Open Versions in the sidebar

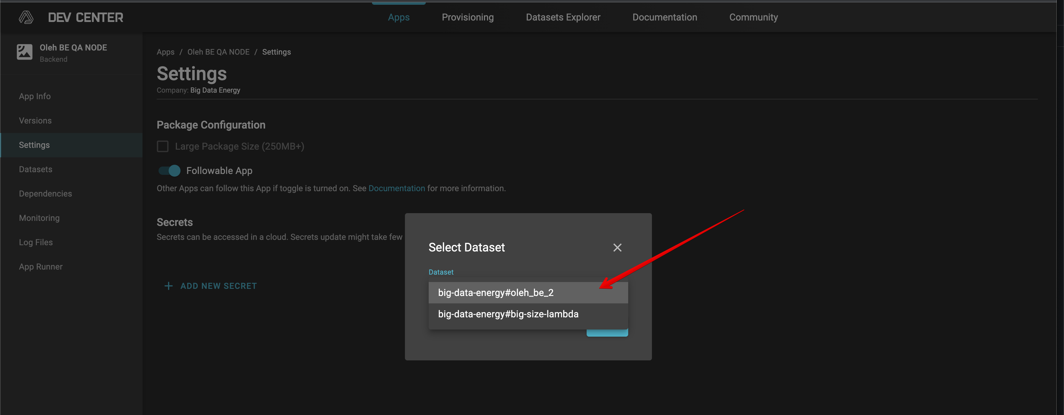coord(72,121)
